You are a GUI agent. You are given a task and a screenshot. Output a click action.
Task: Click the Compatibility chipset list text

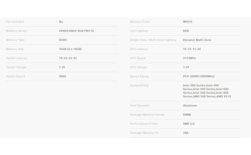(x=207, y=91)
